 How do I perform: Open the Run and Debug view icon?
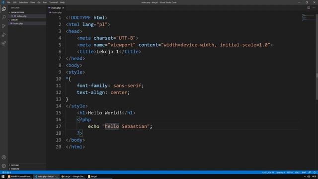3,35
